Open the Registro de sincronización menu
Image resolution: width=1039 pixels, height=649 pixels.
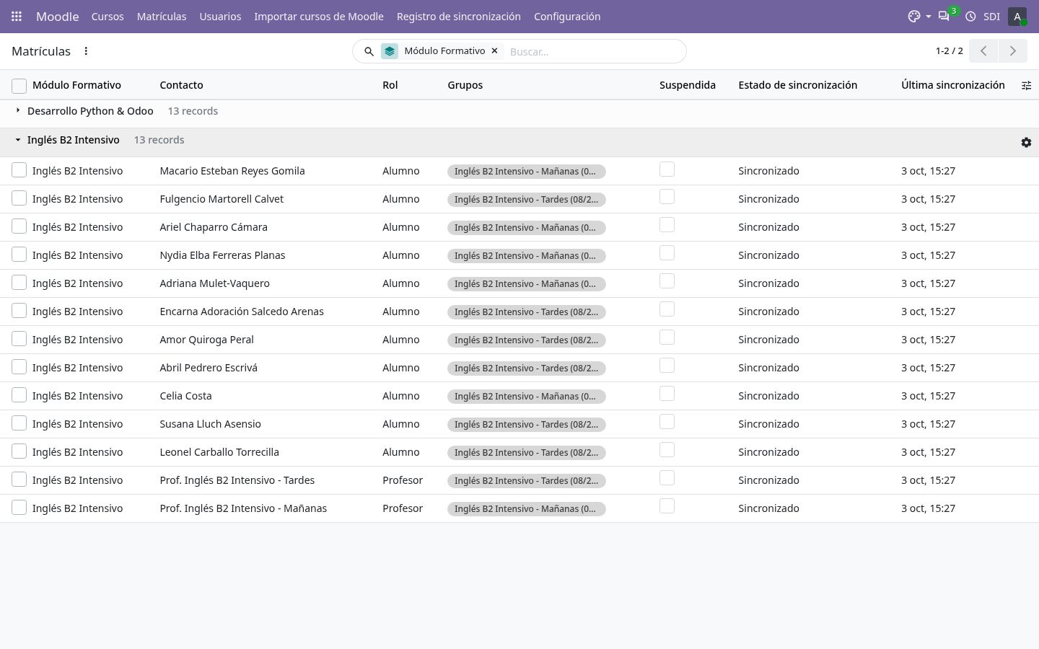point(459,16)
